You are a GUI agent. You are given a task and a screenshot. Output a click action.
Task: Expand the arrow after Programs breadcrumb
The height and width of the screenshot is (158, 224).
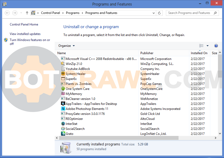pos(83,13)
